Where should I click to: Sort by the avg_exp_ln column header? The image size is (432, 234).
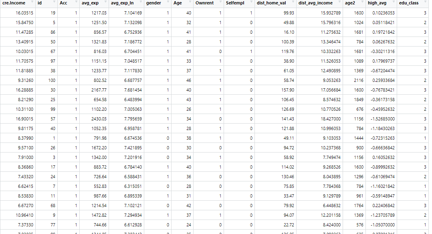coord(126,3)
